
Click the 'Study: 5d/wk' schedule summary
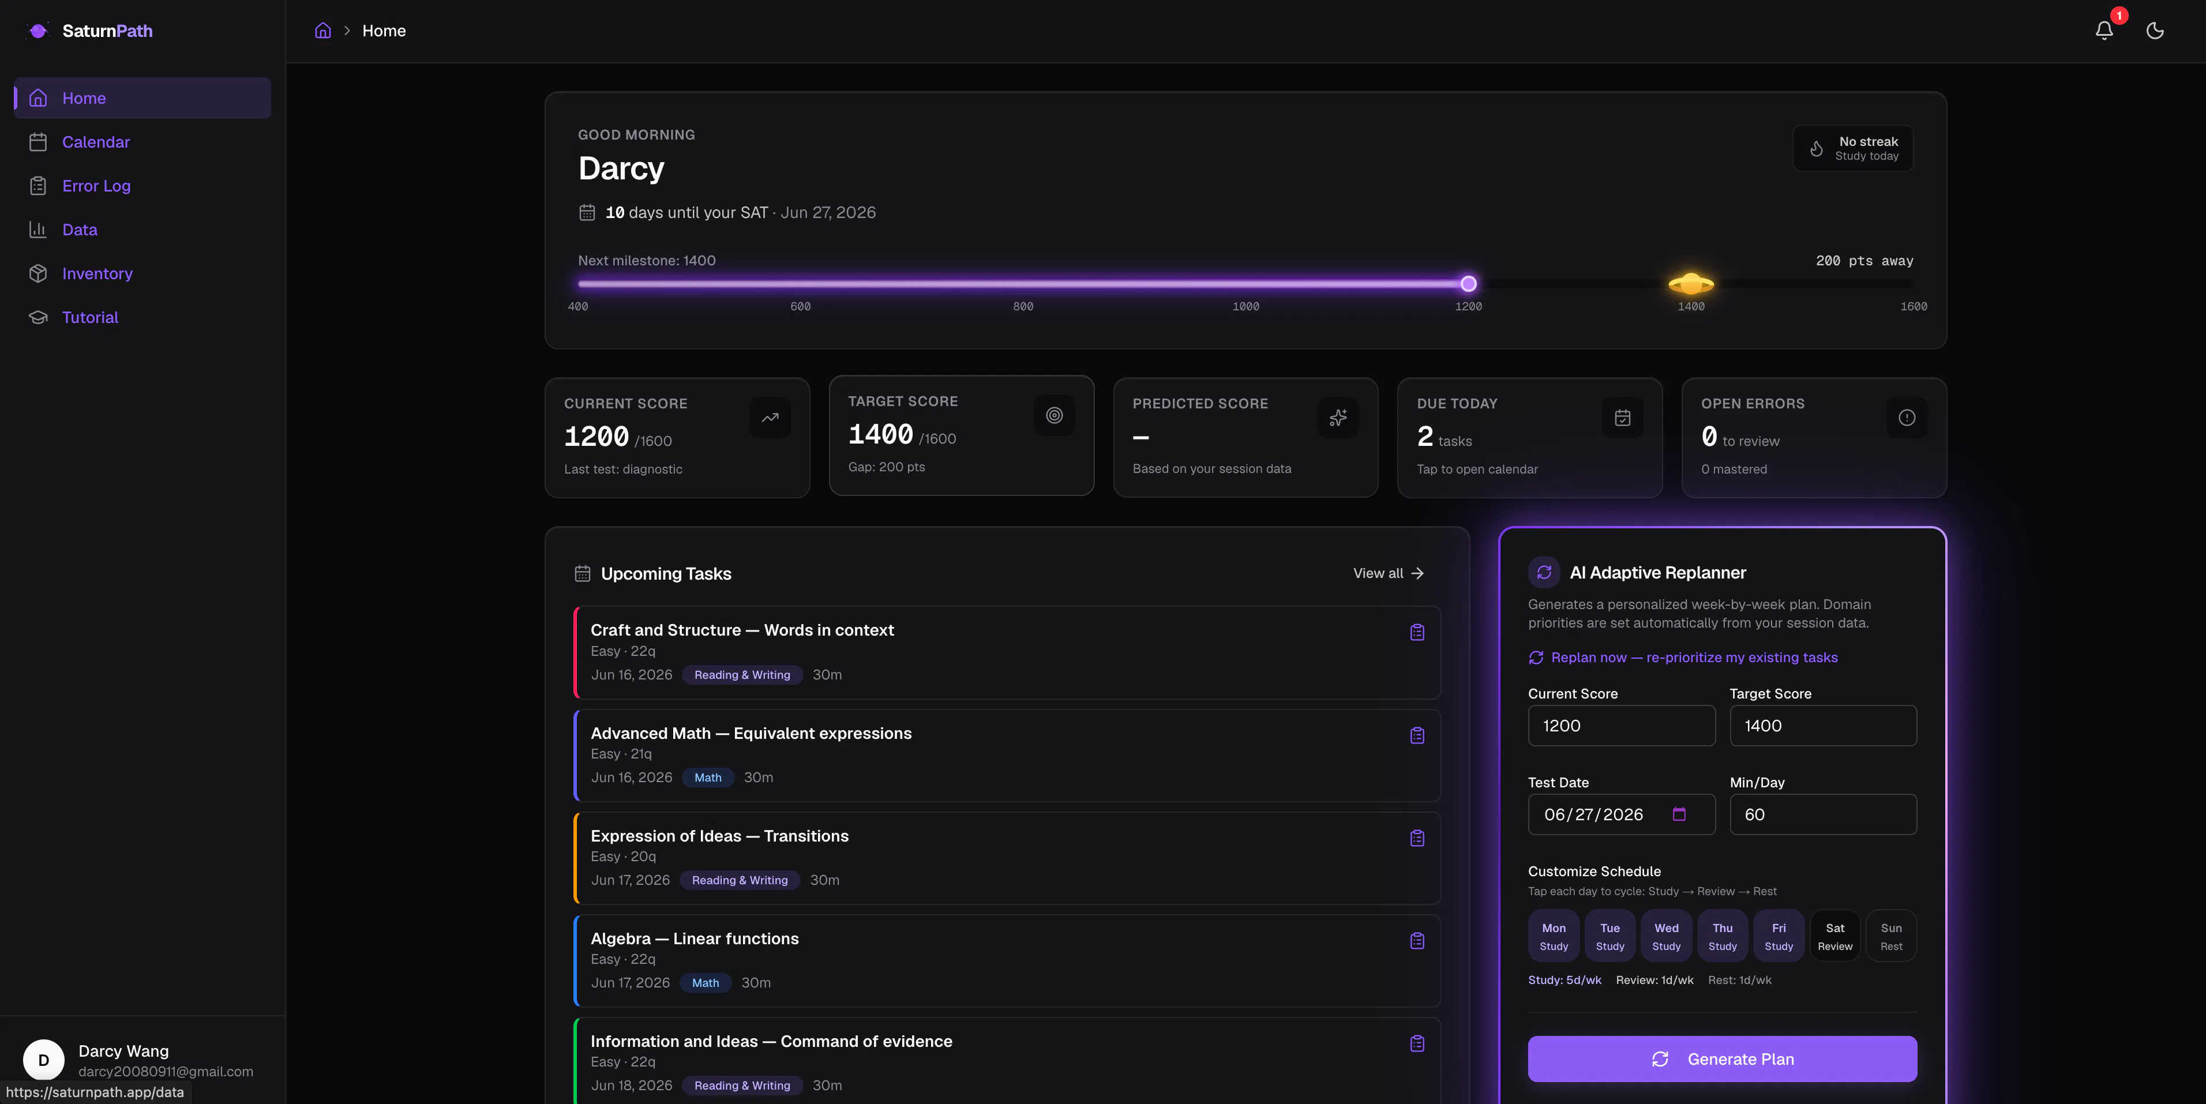click(x=1565, y=981)
